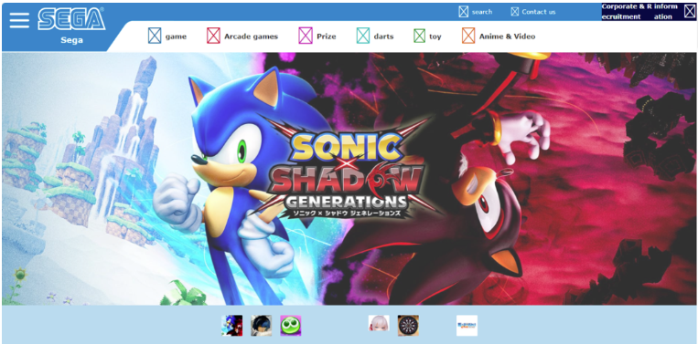
Task: Select the Sonic and Shadow thumbnail
Action: 232,326
